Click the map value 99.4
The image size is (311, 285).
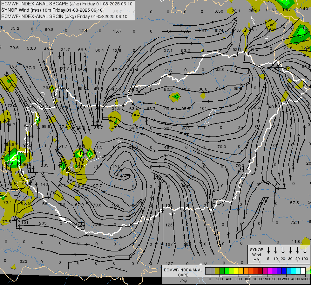[x=168, y=109]
